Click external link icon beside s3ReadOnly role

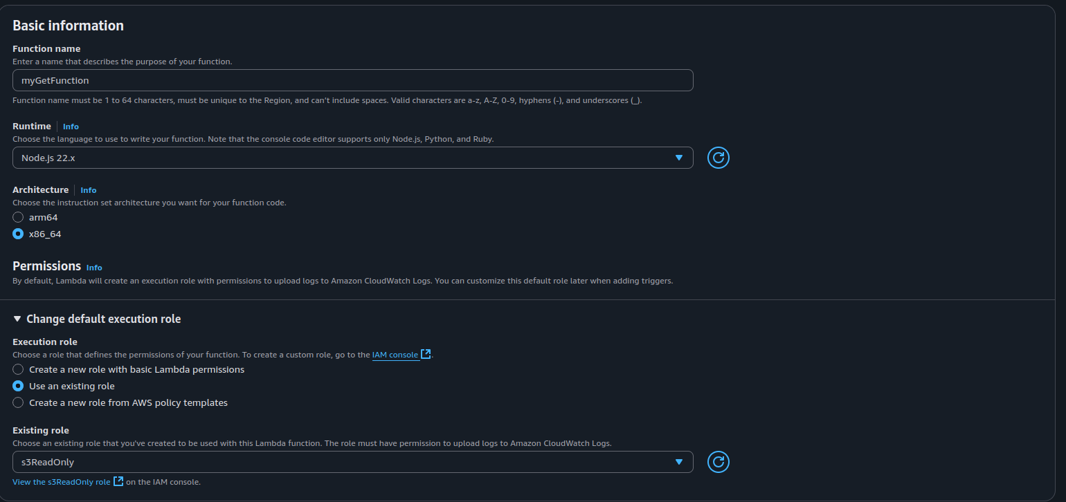pos(118,481)
